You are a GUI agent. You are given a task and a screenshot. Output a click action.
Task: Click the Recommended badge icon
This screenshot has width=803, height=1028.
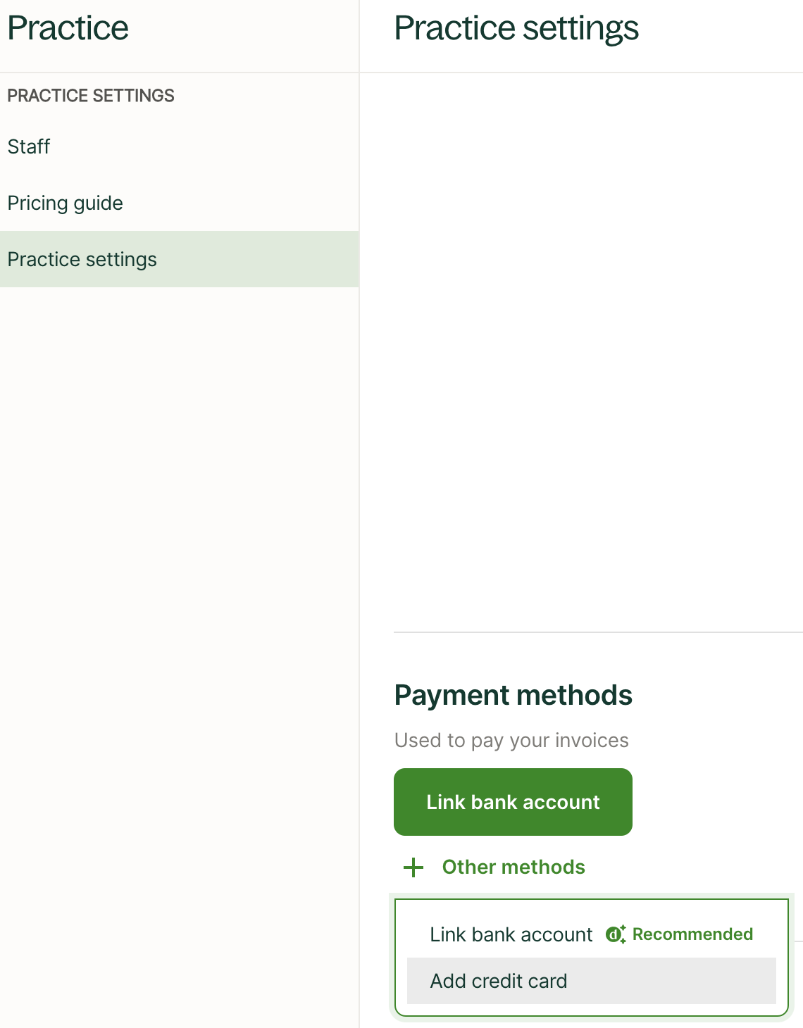click(x=615, y=934)
